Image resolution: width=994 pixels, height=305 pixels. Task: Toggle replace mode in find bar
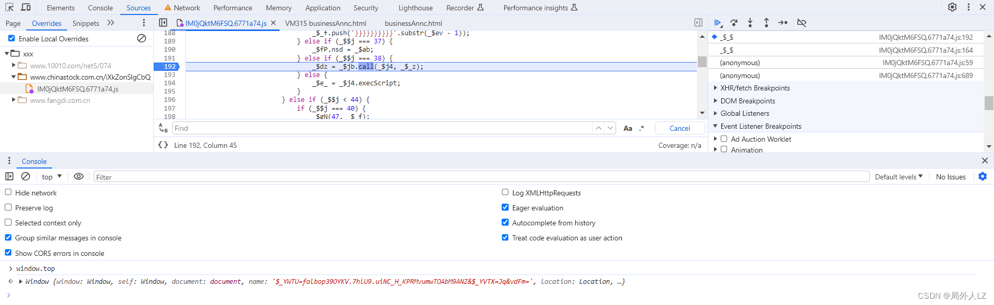pos(163,128)
